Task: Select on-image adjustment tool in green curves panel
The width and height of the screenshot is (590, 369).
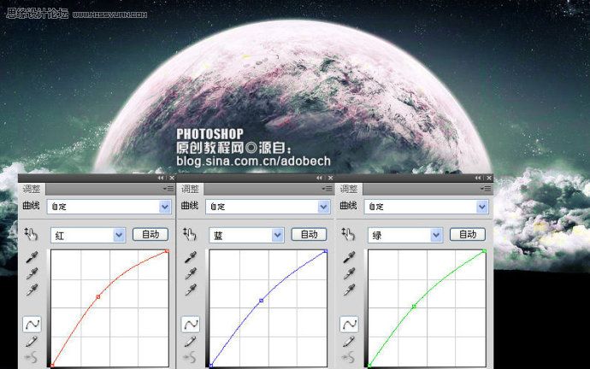Action: point(348,235)
